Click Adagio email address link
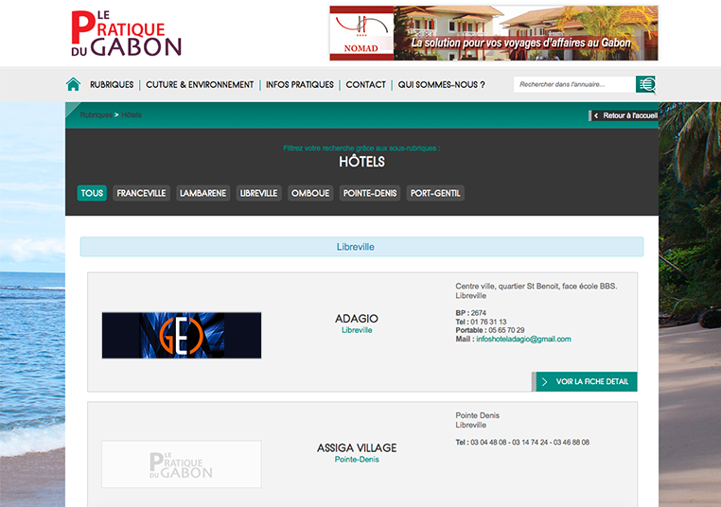This screenshot has width=721, height=507. click(x=523, y=339)
